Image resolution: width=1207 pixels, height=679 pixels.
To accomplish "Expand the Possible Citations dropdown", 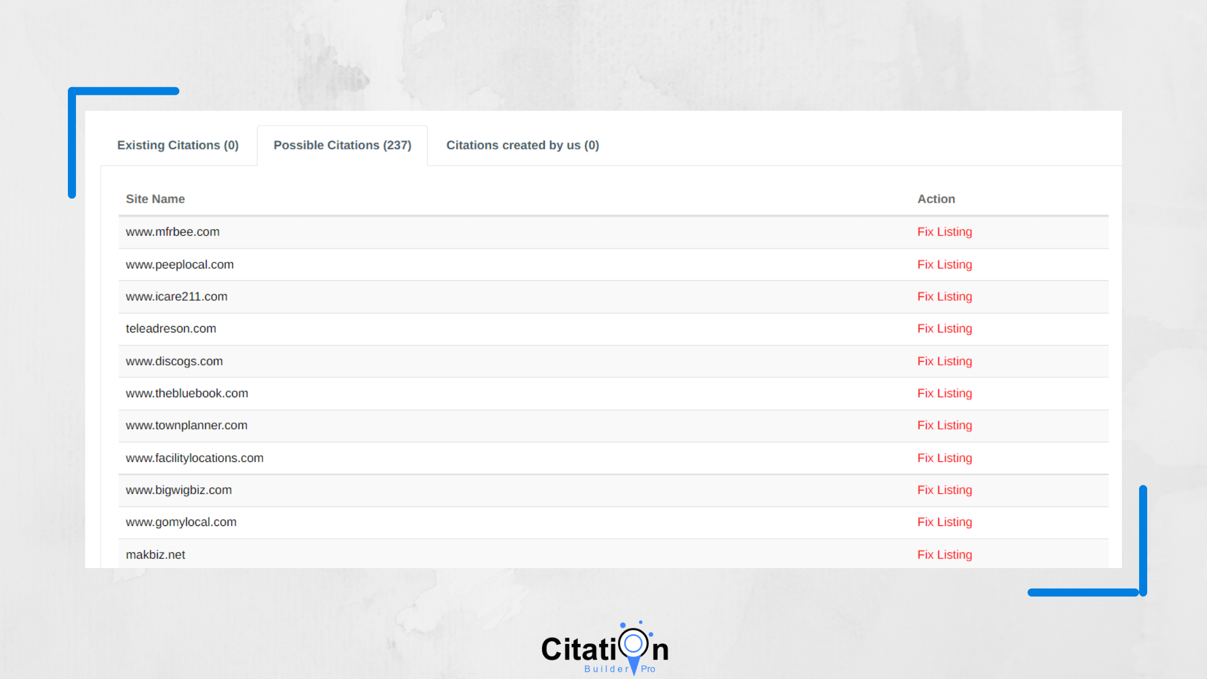I will [x=342, y=145].
